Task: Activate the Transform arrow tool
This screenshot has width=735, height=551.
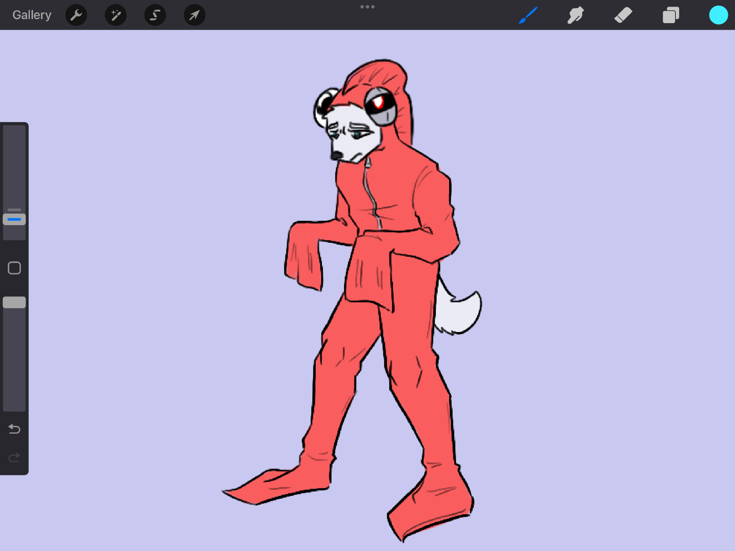Action: coord(194,15)
